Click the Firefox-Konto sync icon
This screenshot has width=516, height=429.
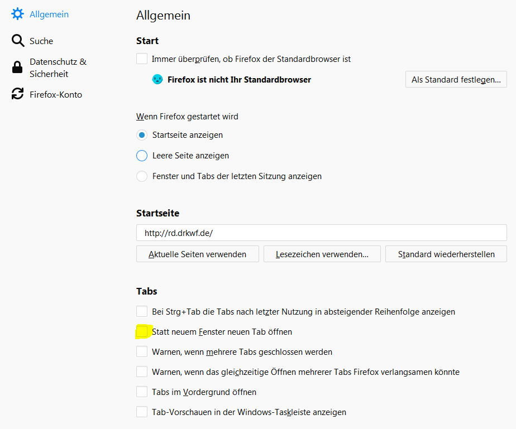[x=18, y=94]
